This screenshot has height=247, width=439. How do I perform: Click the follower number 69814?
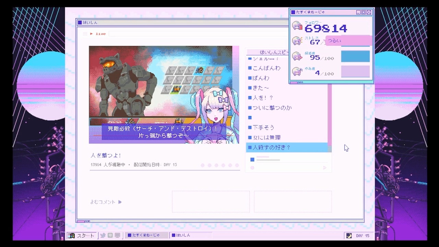pyautogui.click(x=325, y=28)
